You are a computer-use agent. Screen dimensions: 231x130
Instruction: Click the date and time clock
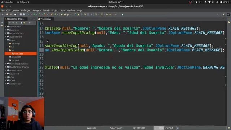point(115,2)
